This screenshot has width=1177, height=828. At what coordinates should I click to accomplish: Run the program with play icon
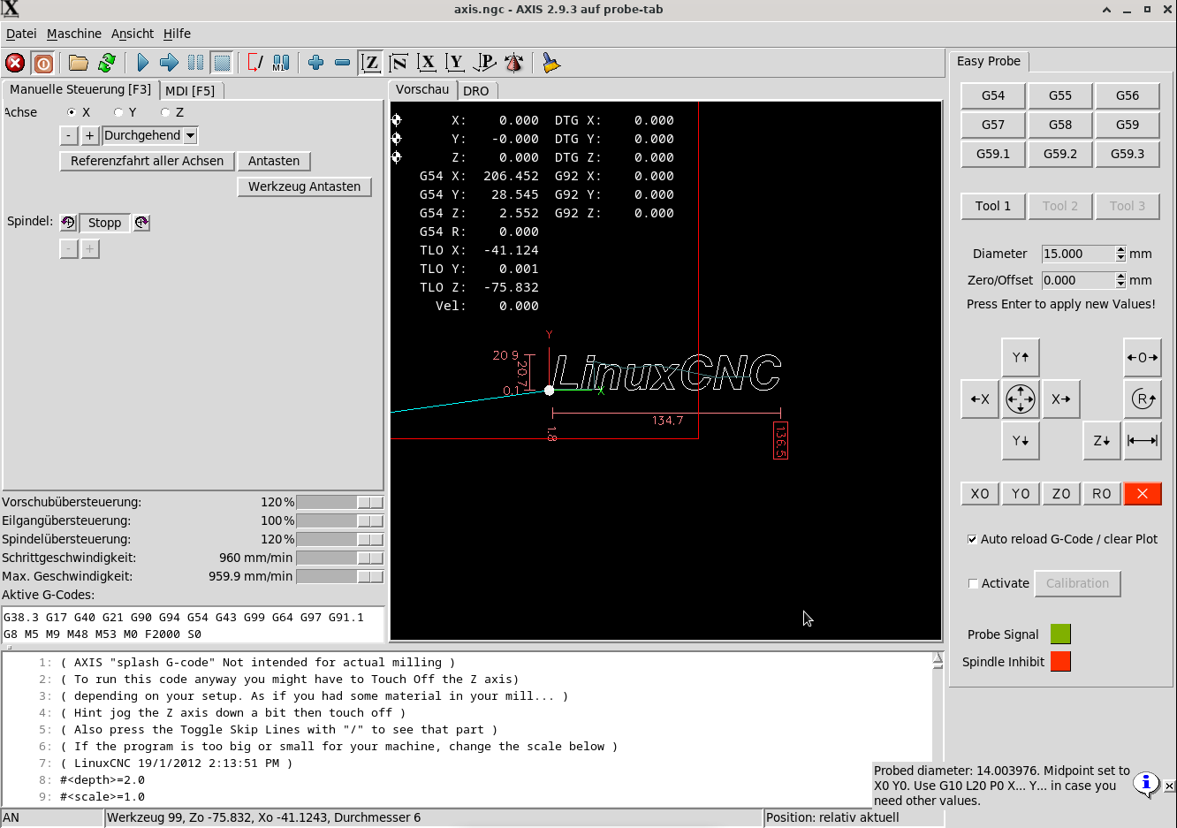tap(142, 63)
